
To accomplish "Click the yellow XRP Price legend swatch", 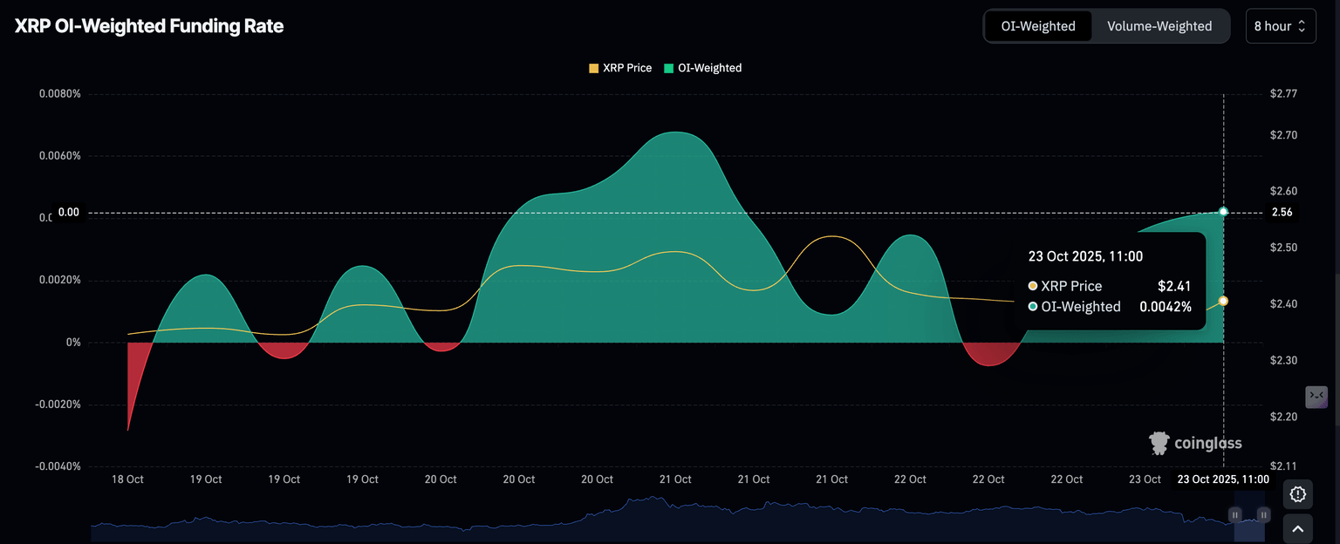I will coord(594,68).
